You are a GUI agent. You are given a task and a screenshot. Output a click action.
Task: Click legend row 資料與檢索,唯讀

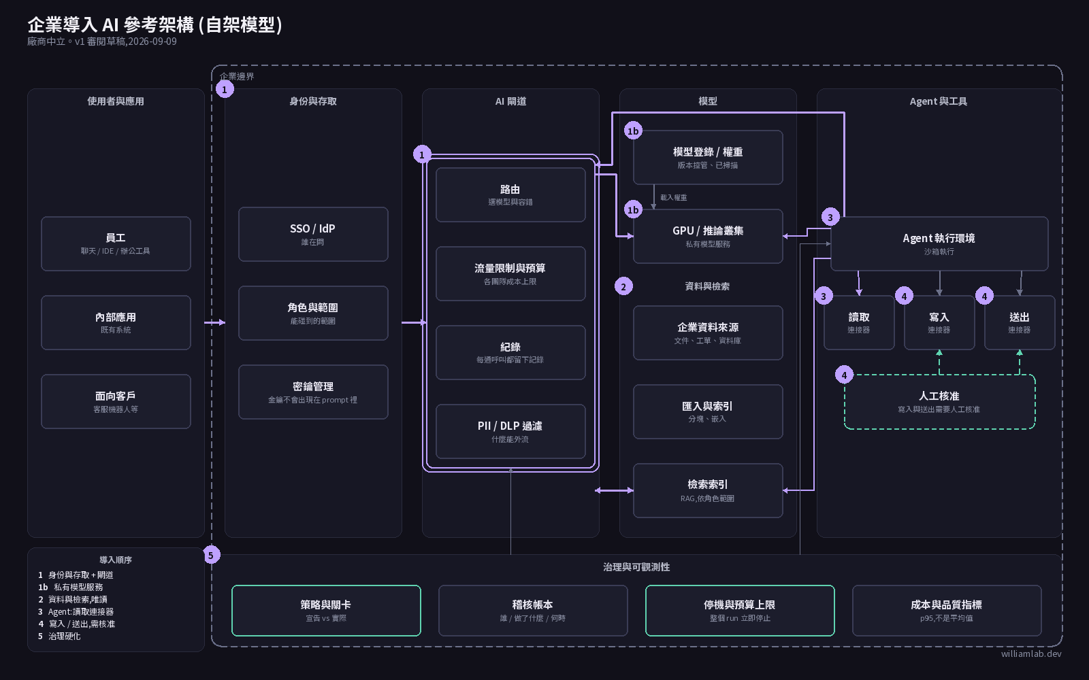coord(73,599)
